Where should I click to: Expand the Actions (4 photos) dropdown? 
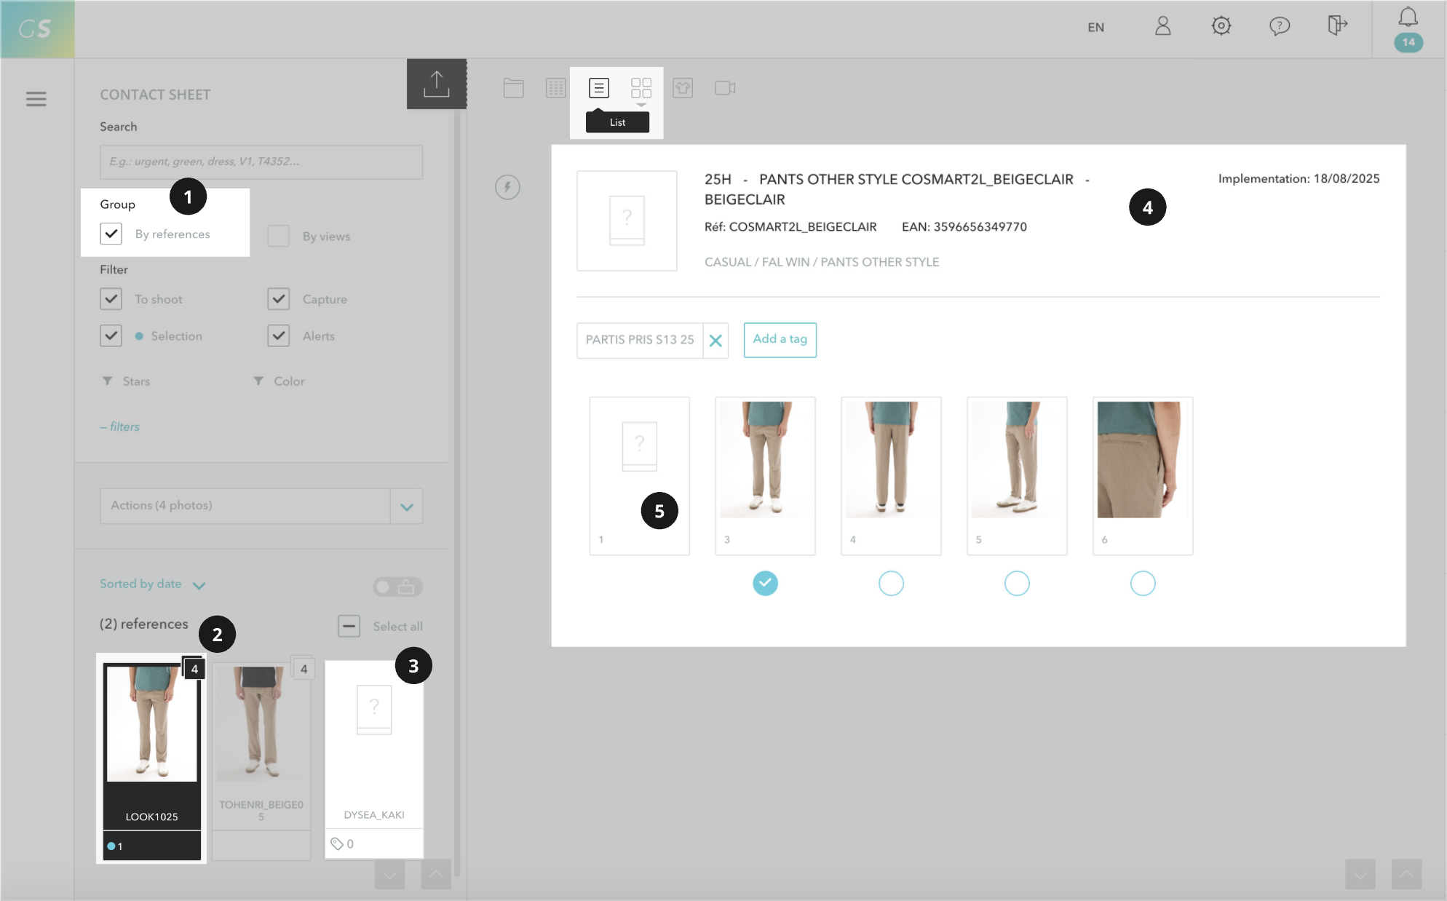point(406,507)
